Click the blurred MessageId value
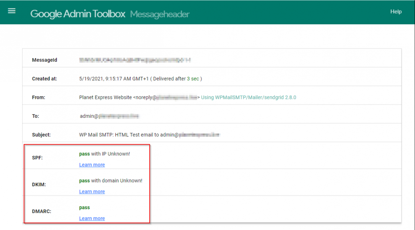 [135, 60]
